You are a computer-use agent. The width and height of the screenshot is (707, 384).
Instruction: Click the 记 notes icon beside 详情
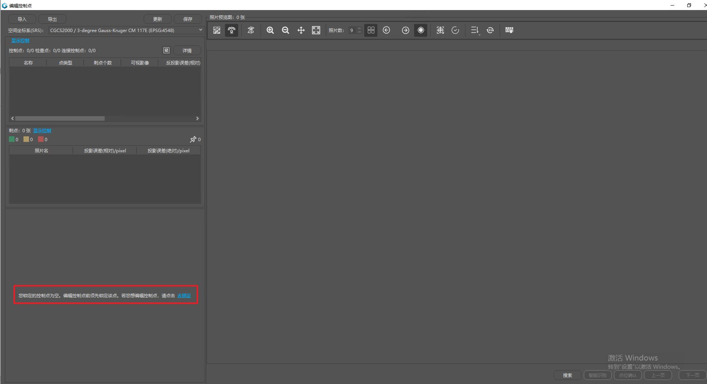click(x=166, y=50)
